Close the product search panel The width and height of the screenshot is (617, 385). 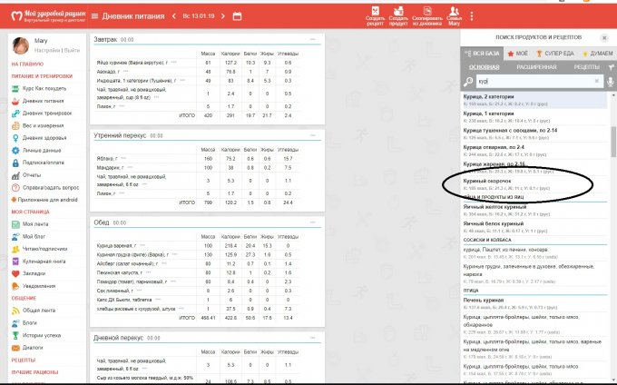606,37
